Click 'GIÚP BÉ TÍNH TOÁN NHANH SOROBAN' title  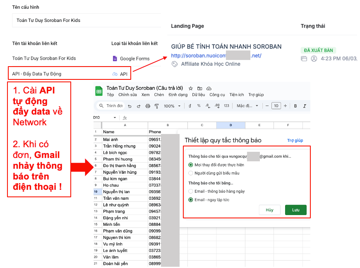[x=226, y=47]
